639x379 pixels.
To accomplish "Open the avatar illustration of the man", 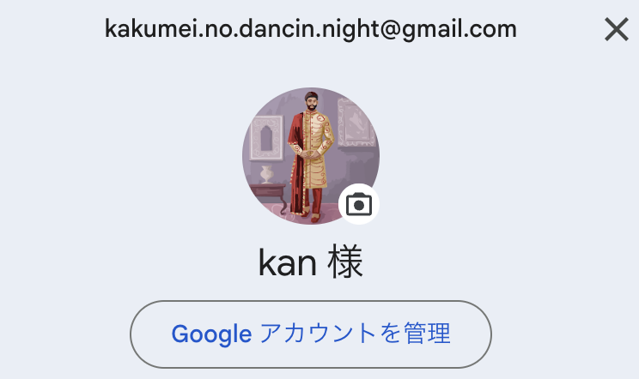I will (311, 156).
